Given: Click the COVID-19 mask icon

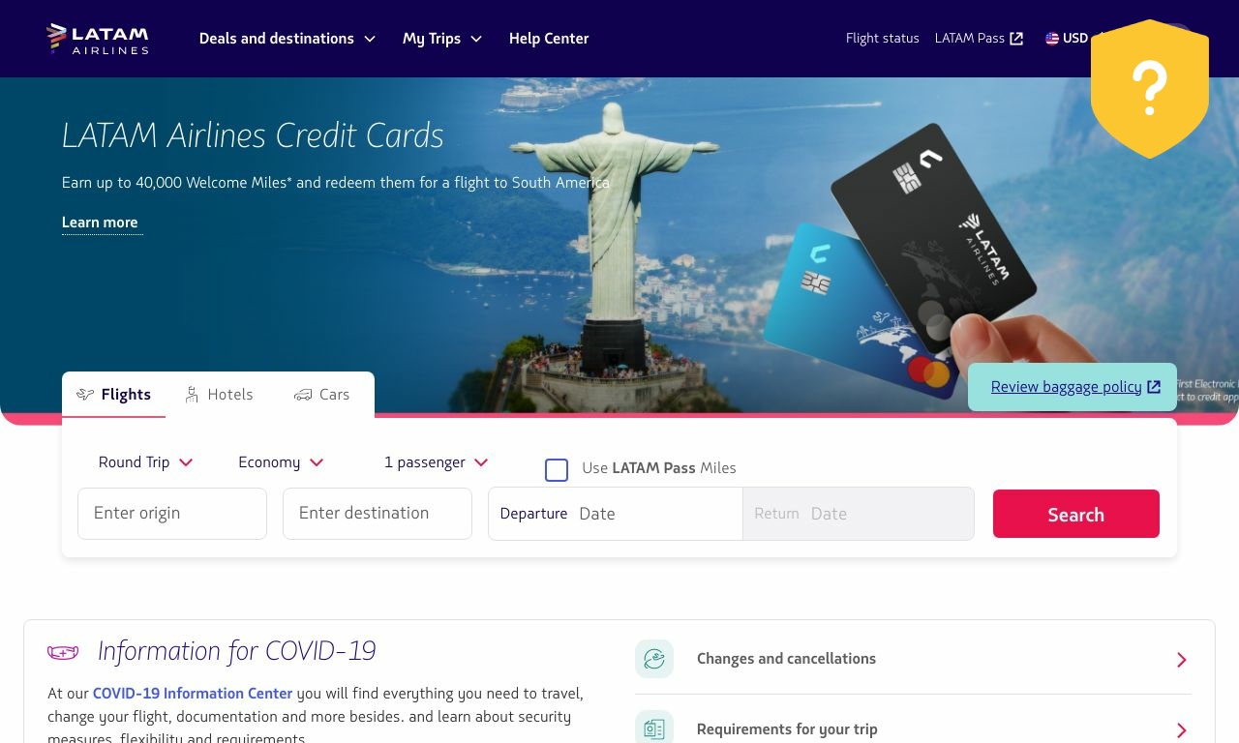Looking at the screenshot, I should coord(63,652).
